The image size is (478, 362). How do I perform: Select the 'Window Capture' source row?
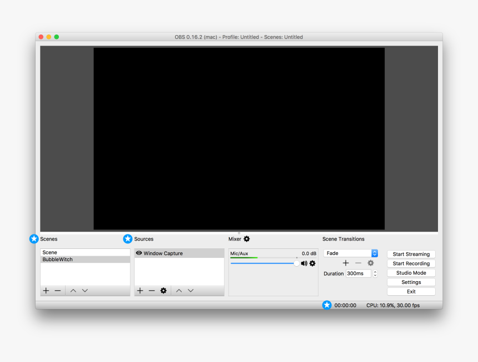179,253
